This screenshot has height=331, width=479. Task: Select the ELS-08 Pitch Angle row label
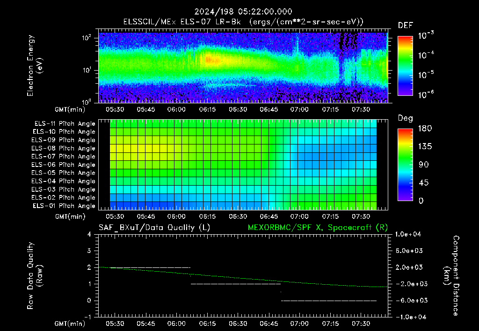[64, 148]
